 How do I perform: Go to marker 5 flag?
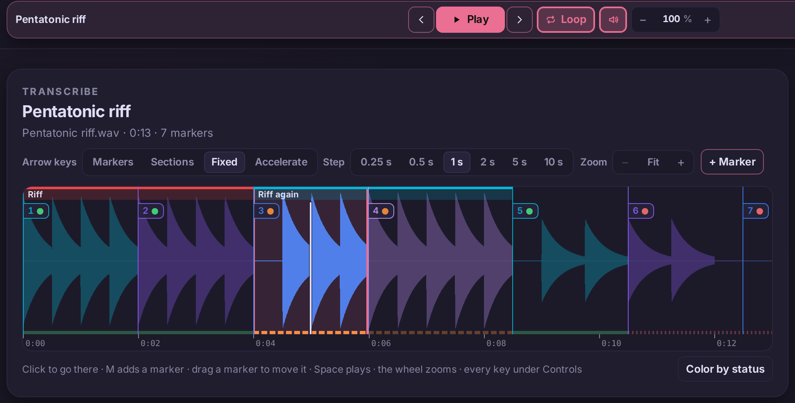click(x=525, y=211)
